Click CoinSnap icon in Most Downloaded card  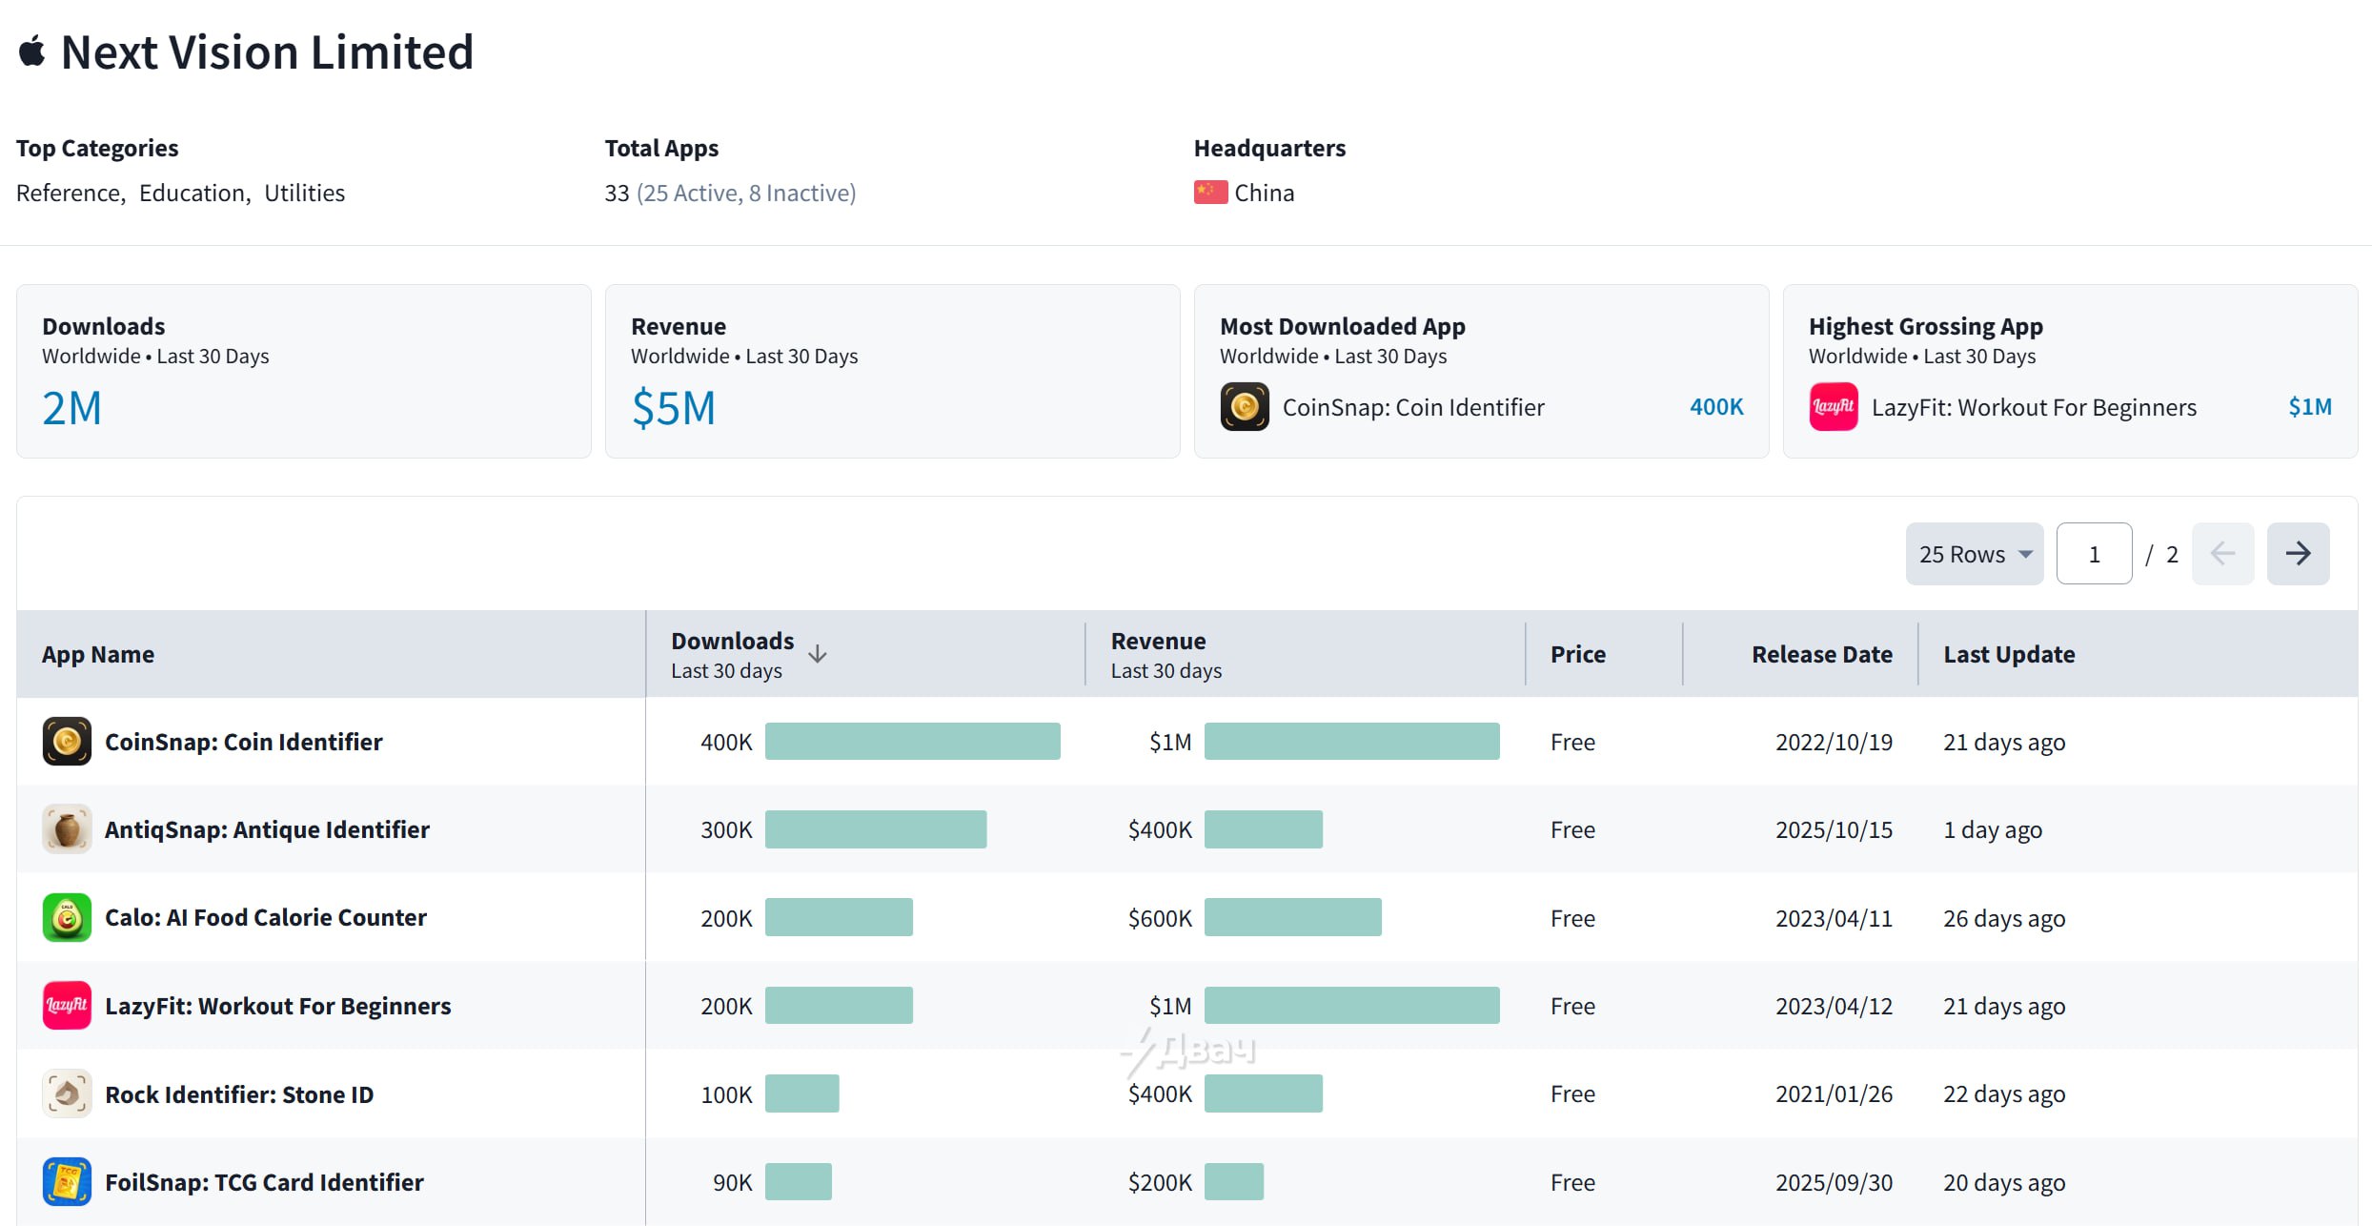tap(1245, 407)
